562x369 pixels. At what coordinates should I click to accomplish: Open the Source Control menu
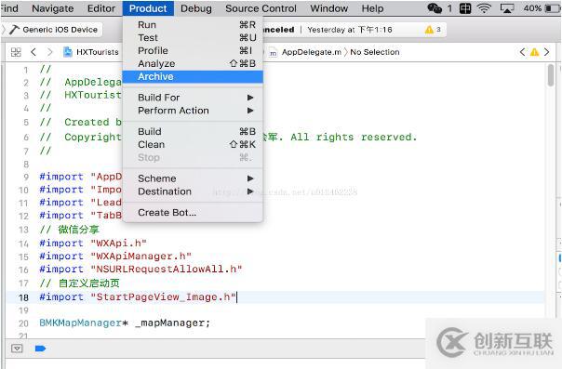261,8
